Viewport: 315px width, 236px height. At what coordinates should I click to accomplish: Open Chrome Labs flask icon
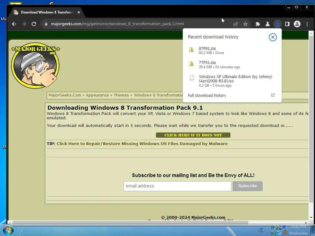coord(267,24)
